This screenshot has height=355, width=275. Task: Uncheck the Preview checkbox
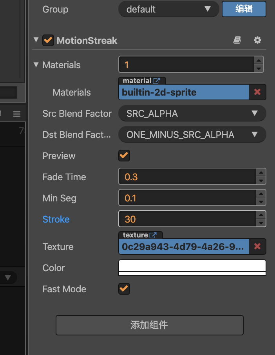pyautogui.click(x=124, y=156)
